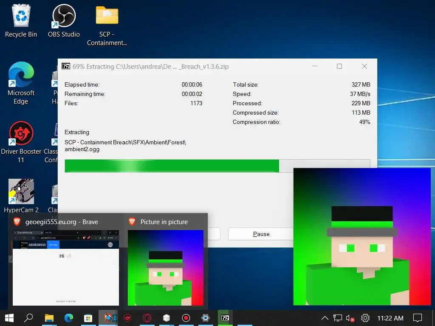Click the elapsed time value 00:00:06
This screenshot has height=326, width=435.
(x=192, y=84)
